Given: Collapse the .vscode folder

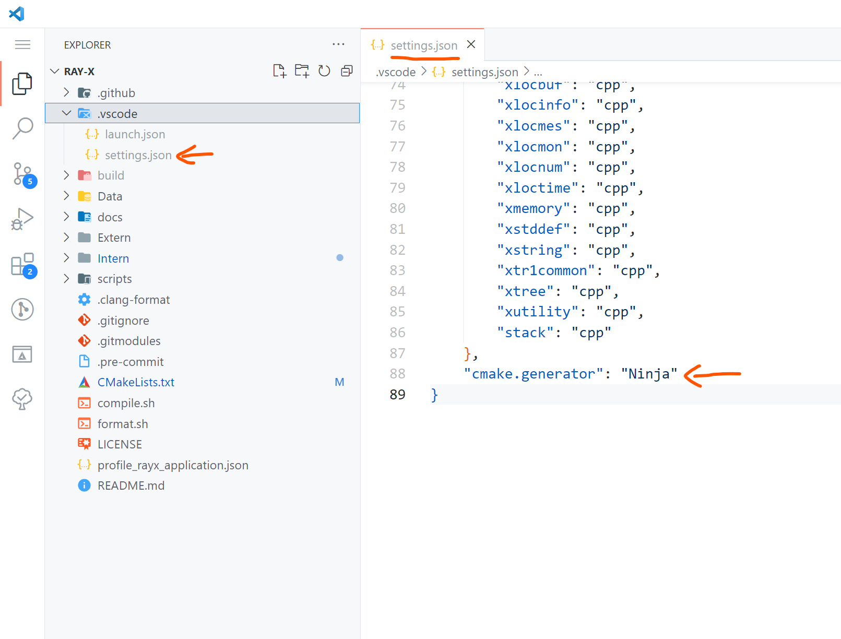Looking at the screenshot, I should 66,113.
